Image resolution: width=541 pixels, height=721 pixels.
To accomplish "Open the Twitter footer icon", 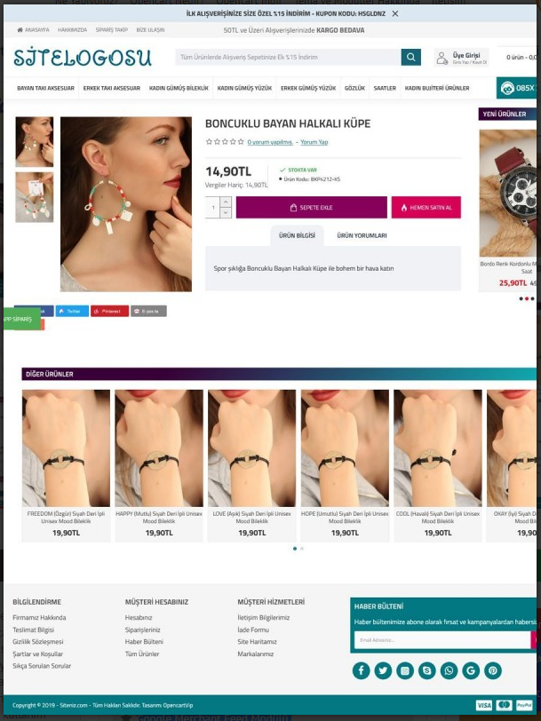I will click(383, 670).
